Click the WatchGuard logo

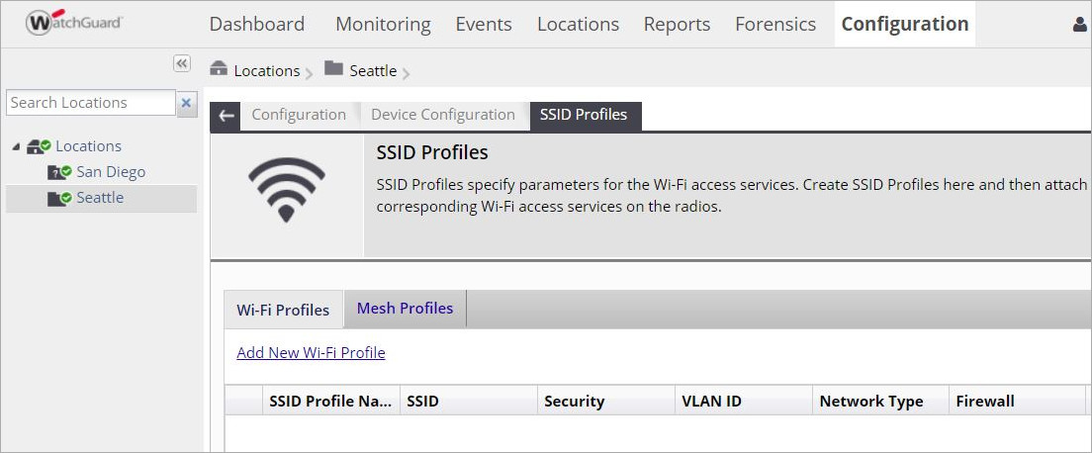point(74,22)
